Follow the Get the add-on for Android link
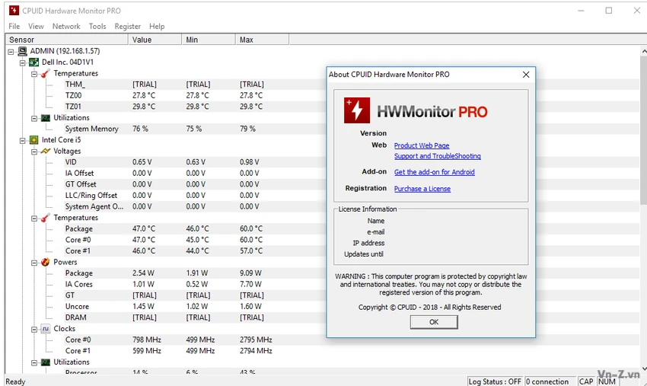 coord(434,172)
